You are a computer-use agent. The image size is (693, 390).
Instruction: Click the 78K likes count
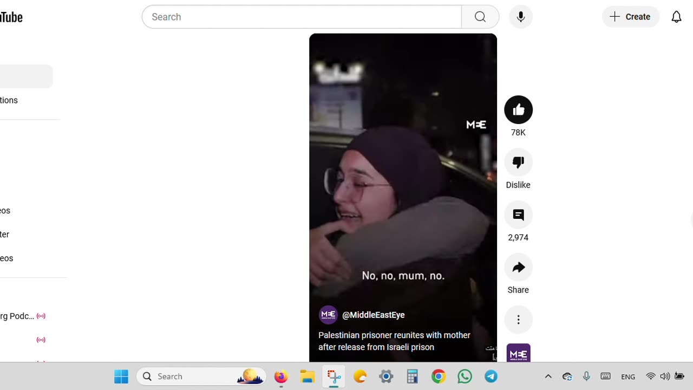pyautogui.click(x=518, y=133)
